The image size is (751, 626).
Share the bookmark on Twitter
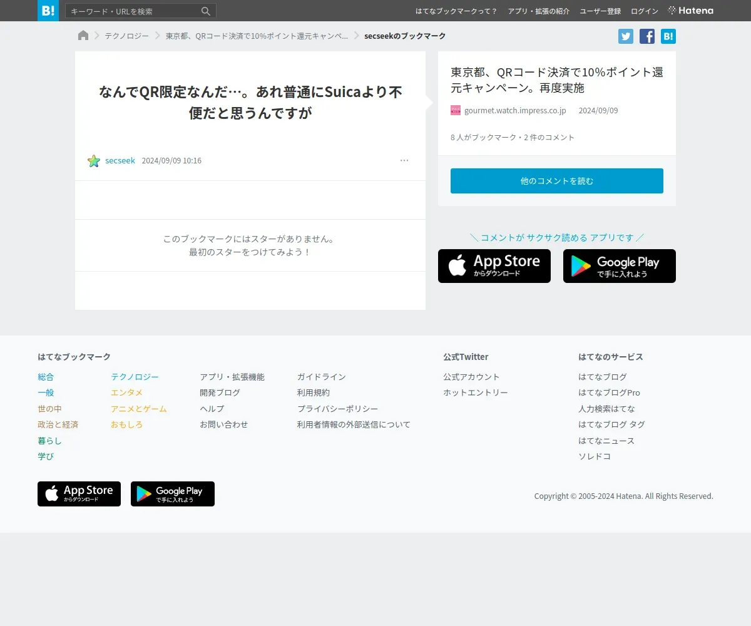point(626,36)
